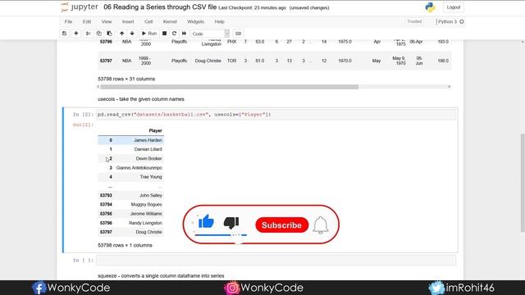This screenshot has height=295, width=525.
Task: Select the John Salley row
Action: pos(130,195)
